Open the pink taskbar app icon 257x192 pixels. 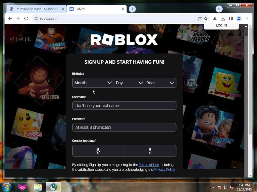pos(22,187)
